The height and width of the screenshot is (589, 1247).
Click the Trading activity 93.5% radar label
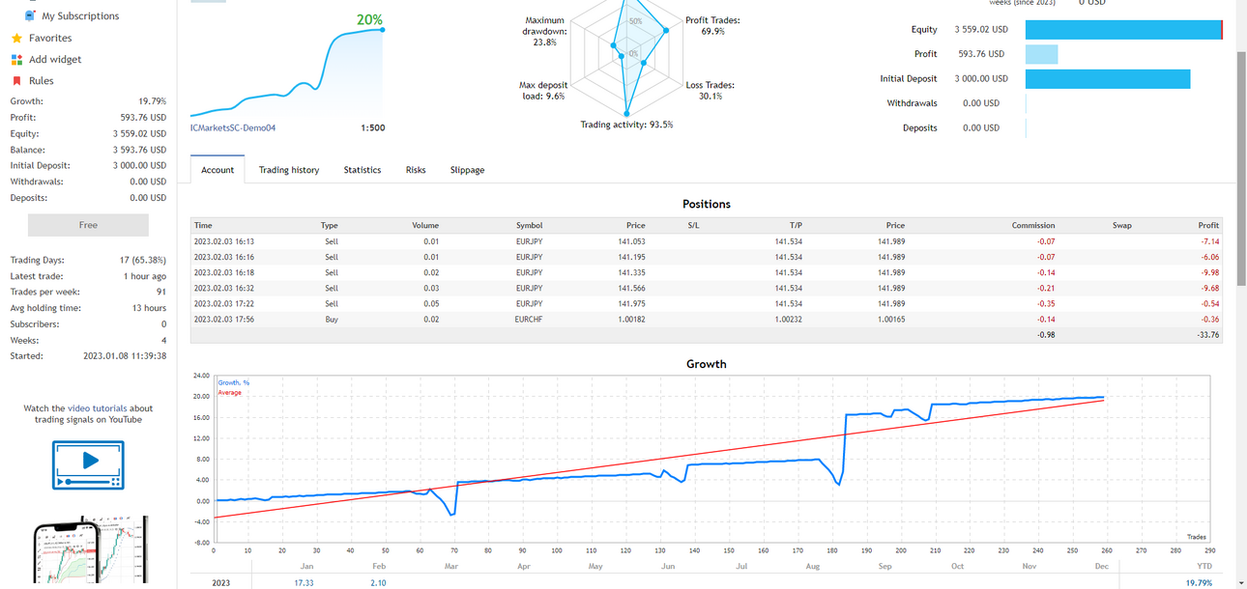pos(626,125)
